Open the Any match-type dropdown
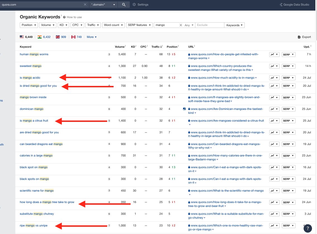The width and height of the screenshot is (317, 234). click(189, 25)
